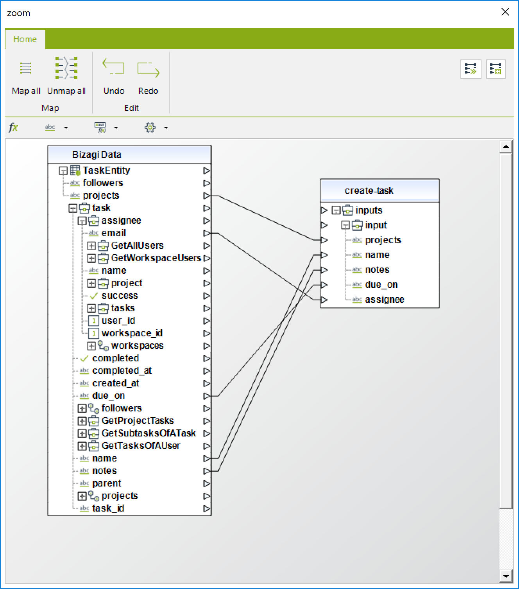The image size is (519, 589).
Task: Collapse the TaskEntity root node
Action: coord(63,171)
